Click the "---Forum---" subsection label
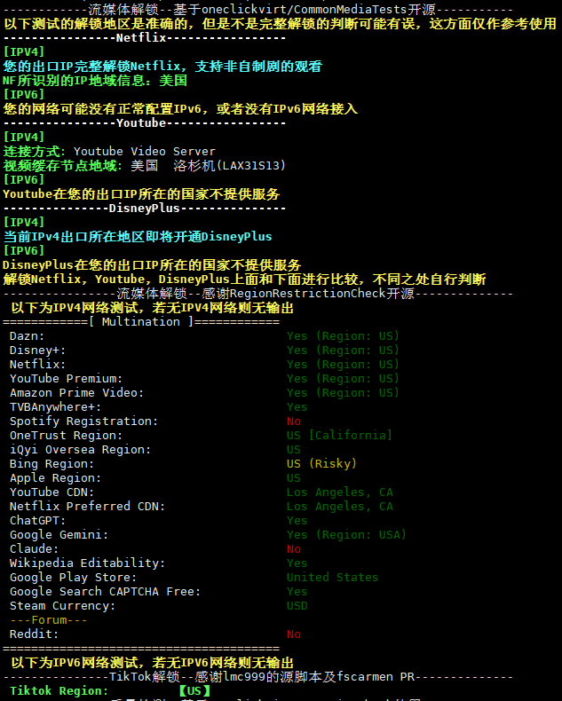 click(49, 620)
